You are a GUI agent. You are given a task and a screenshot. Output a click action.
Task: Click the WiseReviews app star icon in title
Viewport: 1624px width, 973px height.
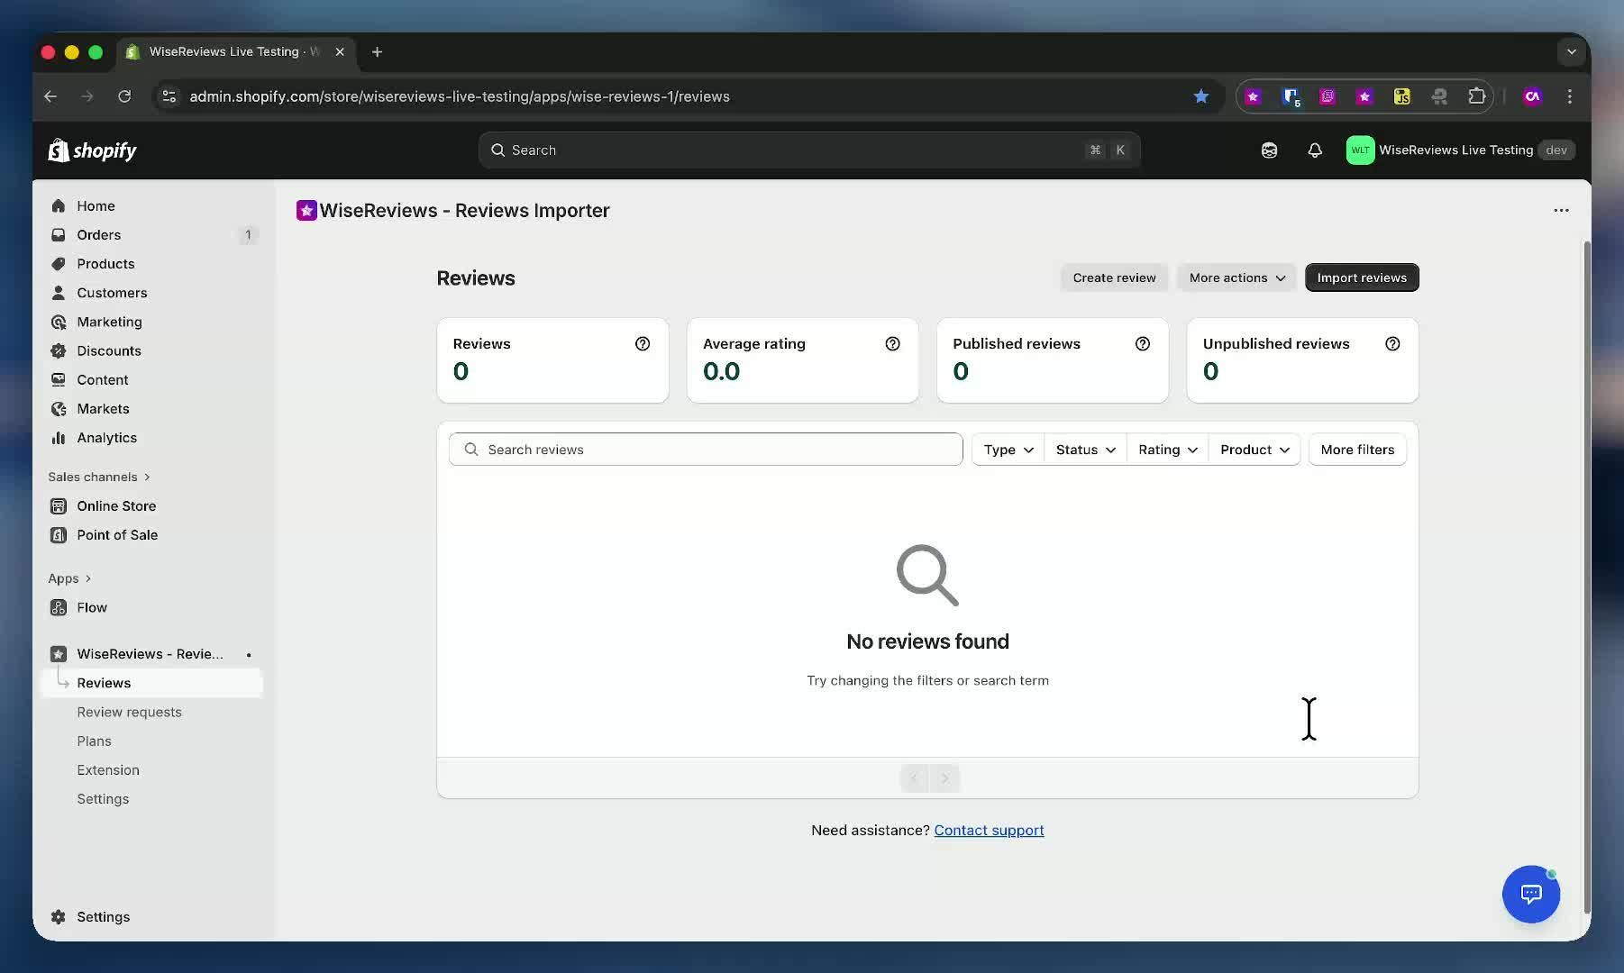306,211
